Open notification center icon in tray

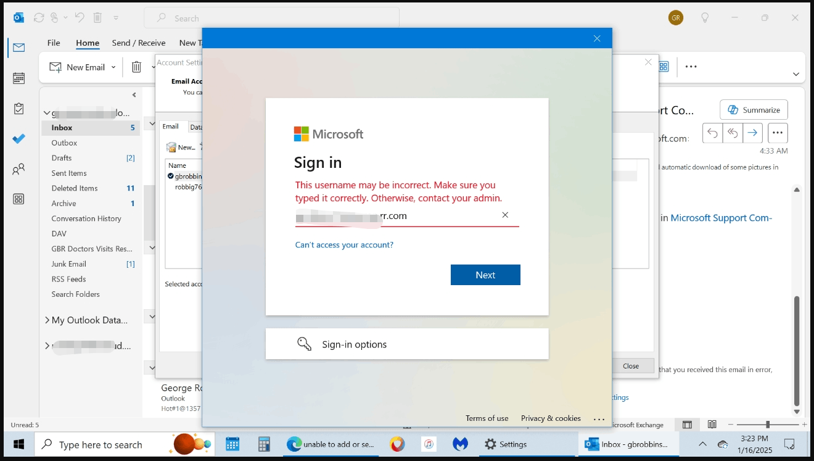[789, 444]
